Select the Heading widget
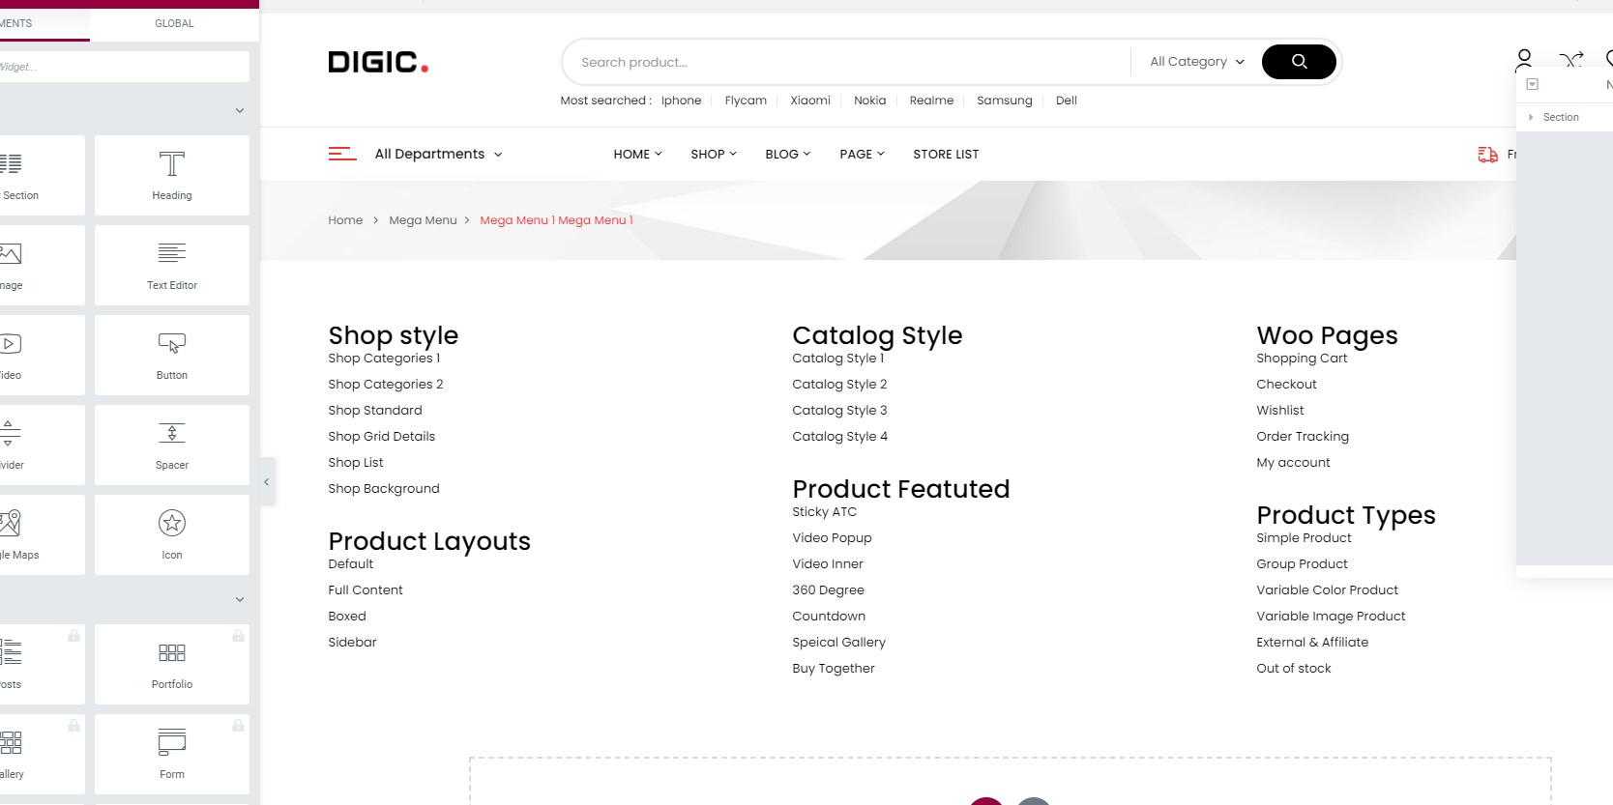 [x=172, y=175]
